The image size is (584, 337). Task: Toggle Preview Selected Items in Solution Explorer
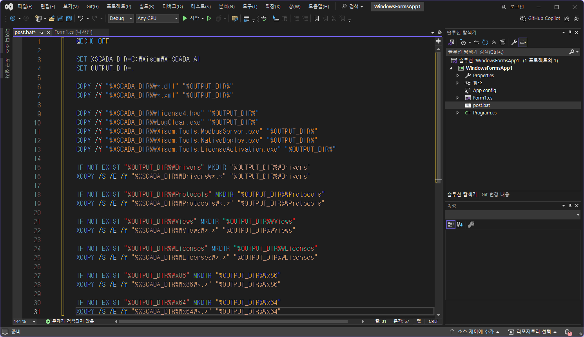[x=523, y=42]
